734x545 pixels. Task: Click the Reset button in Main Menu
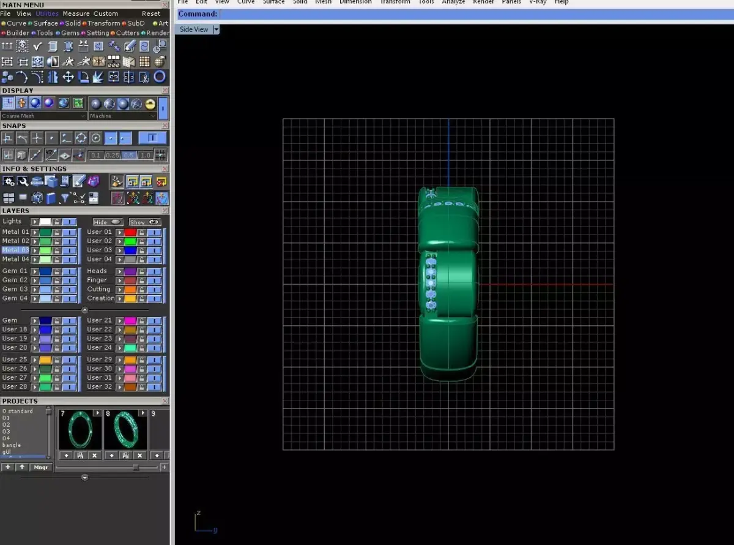click(x=151, y=13)
